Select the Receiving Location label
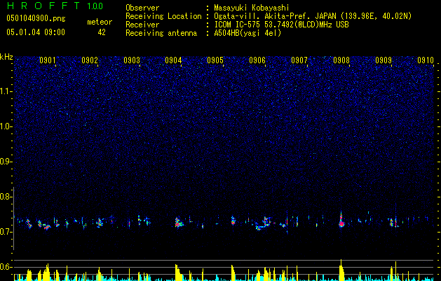Image resolution: width=441 pixels, height=281 pixels. tap(163, 16)
